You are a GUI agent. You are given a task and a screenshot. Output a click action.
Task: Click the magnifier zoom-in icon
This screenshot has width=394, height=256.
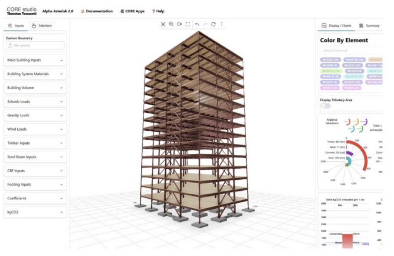(x=171, y=24)
